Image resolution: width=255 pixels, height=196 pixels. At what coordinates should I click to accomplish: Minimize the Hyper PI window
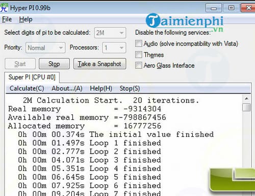pyautogui.click(x=214, y=8)
